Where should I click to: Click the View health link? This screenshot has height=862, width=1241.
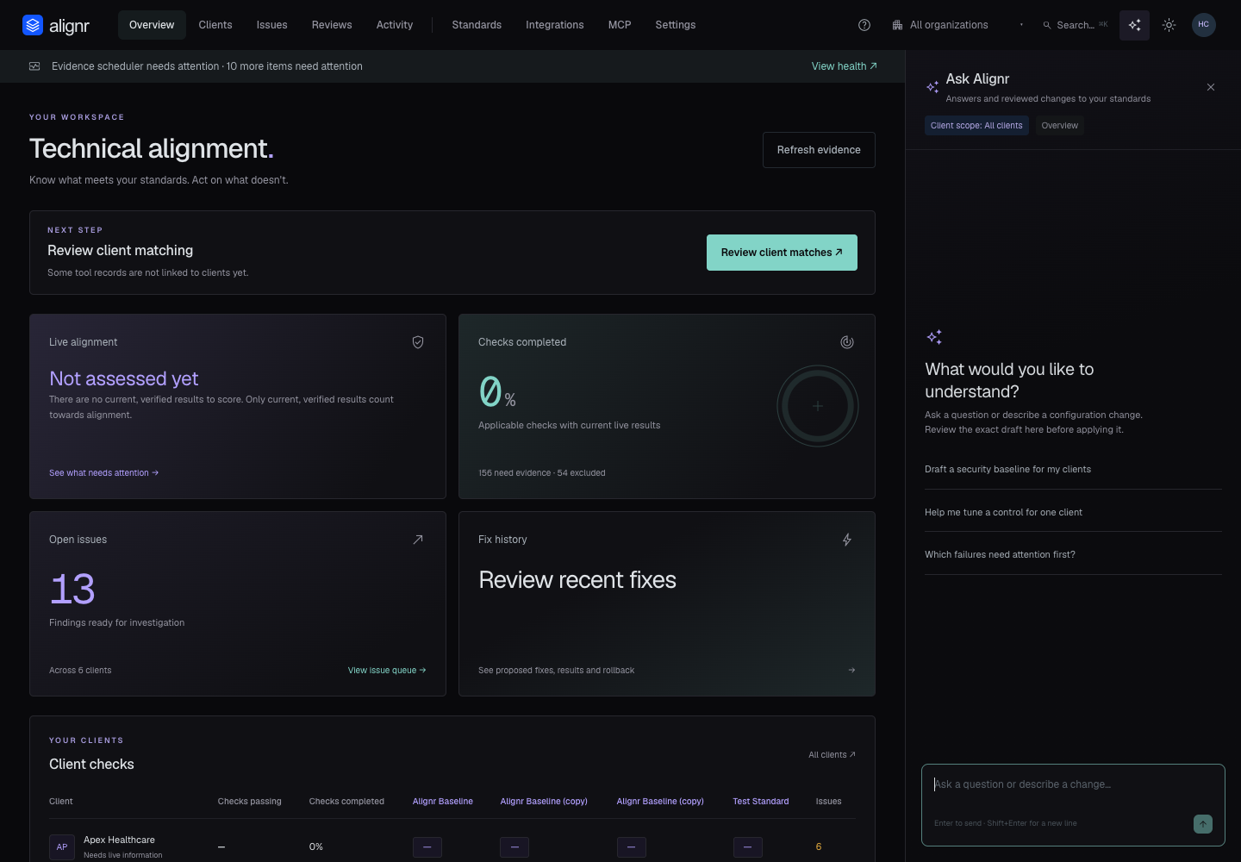845,66
